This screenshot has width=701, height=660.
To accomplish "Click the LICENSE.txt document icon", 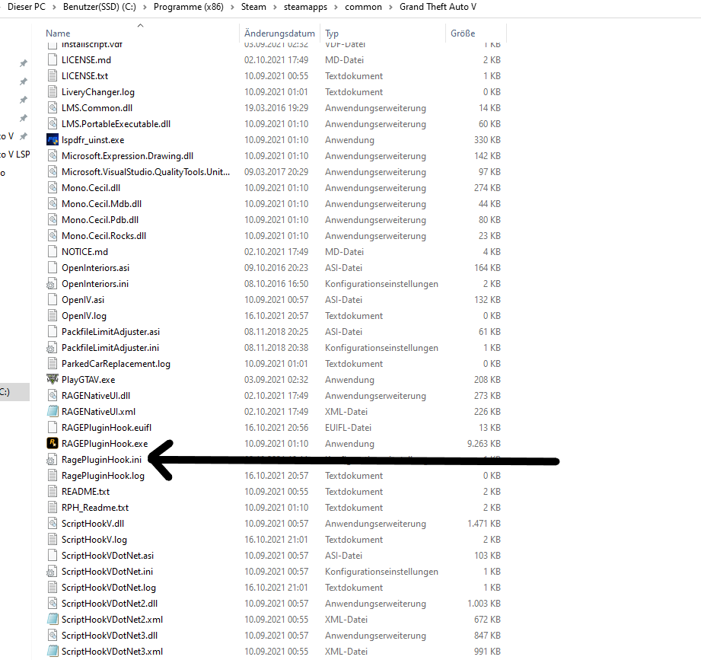I will [53, 76].
